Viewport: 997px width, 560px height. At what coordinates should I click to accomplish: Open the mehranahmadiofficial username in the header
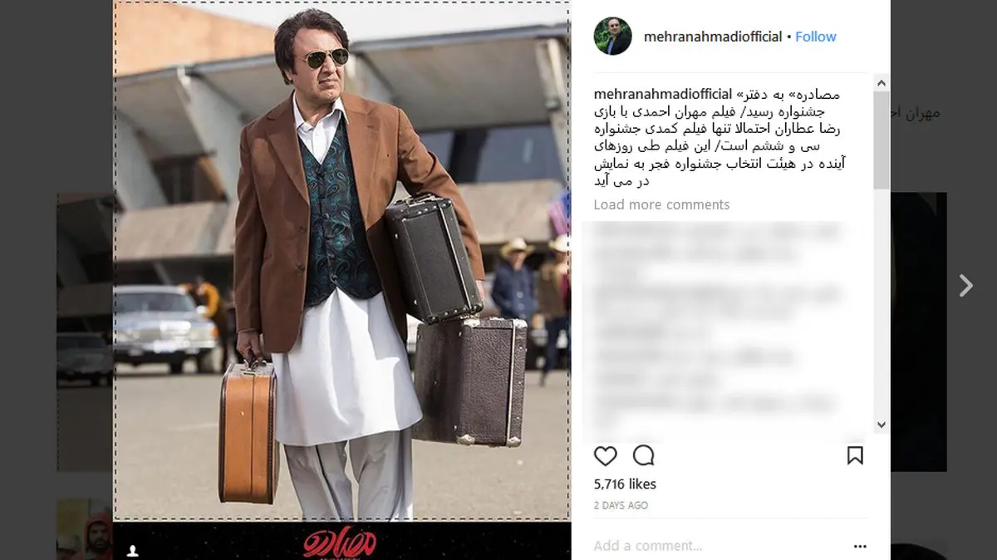713,37
